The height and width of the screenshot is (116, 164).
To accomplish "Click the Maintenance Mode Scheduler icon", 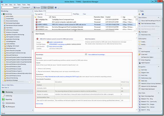I will pos(5,25).
